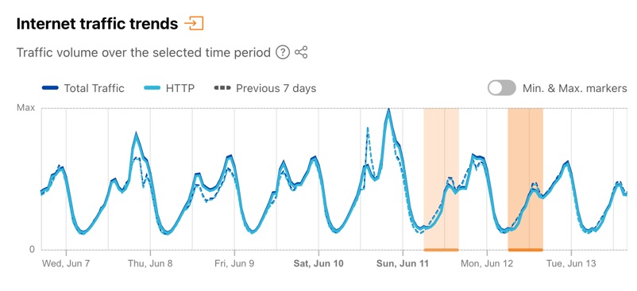The width and height of the screenshot is (637, 291).
Task: Toggle HTTP series in the legend
Action: (169, 88)
